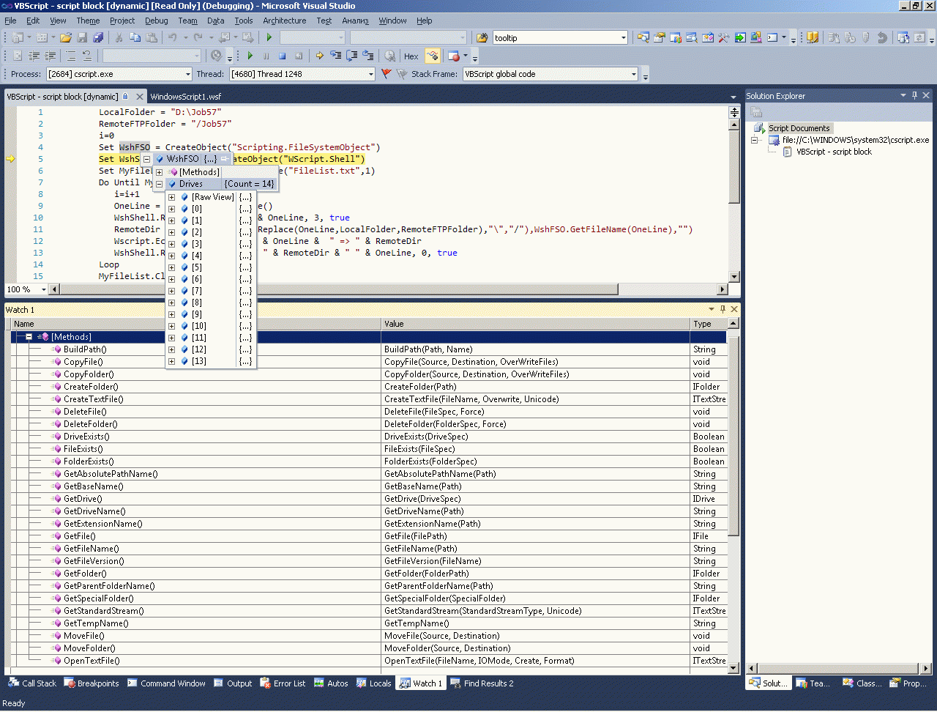Collapse the cscript.exe node in Solution Explorer
This screenshot has width=937, height=712.
pos(755,140)
